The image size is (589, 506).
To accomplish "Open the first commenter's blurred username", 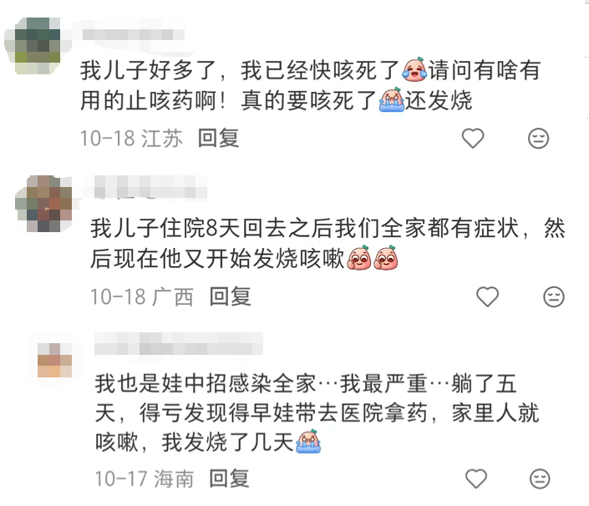I will click(x=133, y=34).
